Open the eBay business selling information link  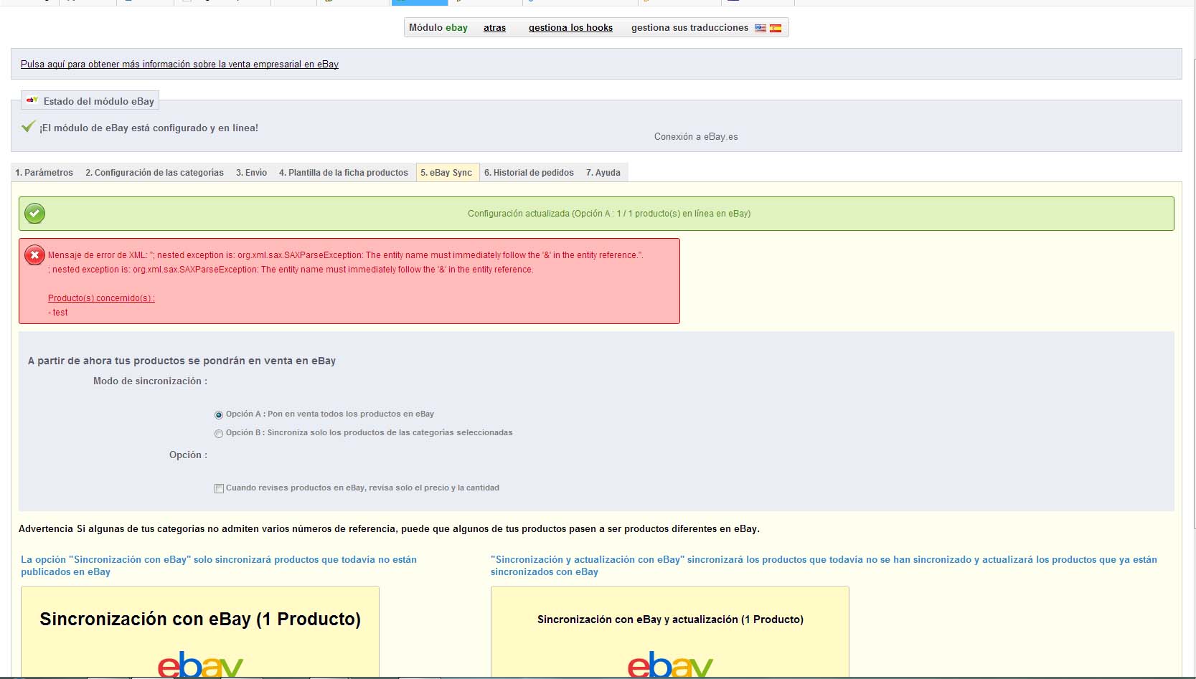click(179, 65)
